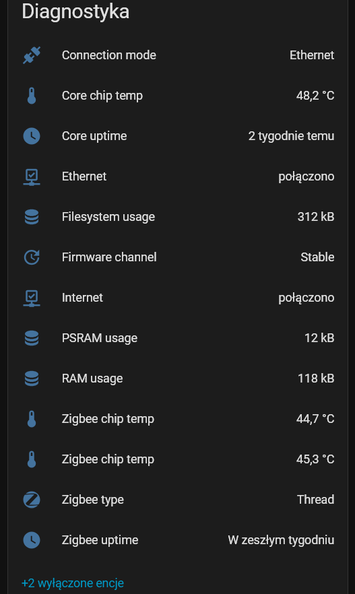Click the Connection mode plug icon
The height and width of the screenshot is (594, 355).
(32, 55)
